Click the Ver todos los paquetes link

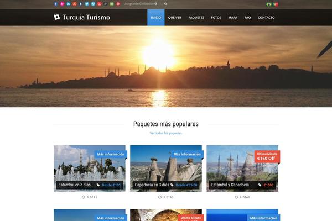click(x=166, y=133)
